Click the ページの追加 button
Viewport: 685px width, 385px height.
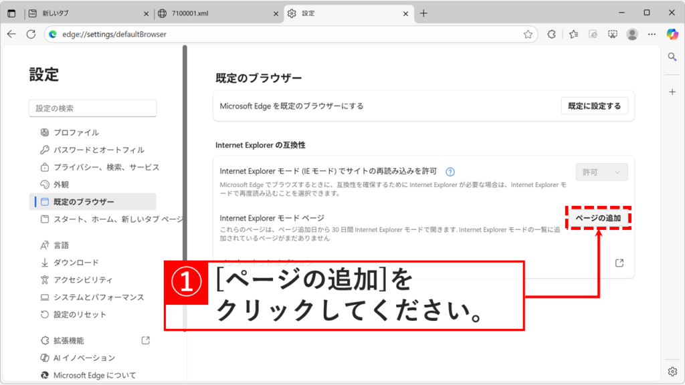598,217
